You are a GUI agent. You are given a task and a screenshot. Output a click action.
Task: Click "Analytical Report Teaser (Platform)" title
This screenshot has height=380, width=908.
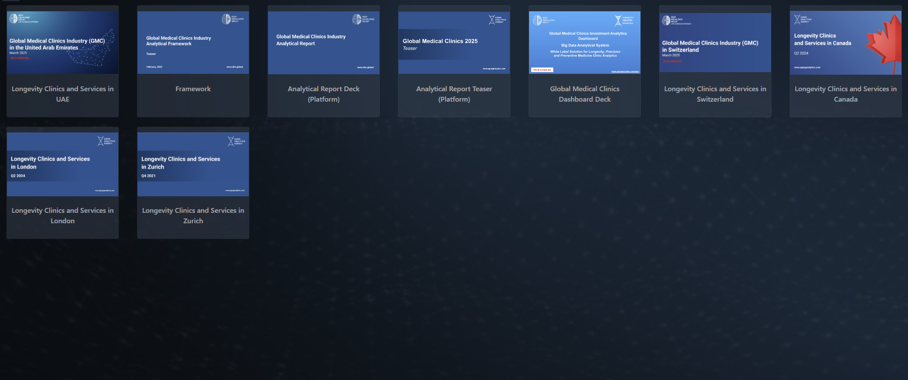click(x=454, y=94)
